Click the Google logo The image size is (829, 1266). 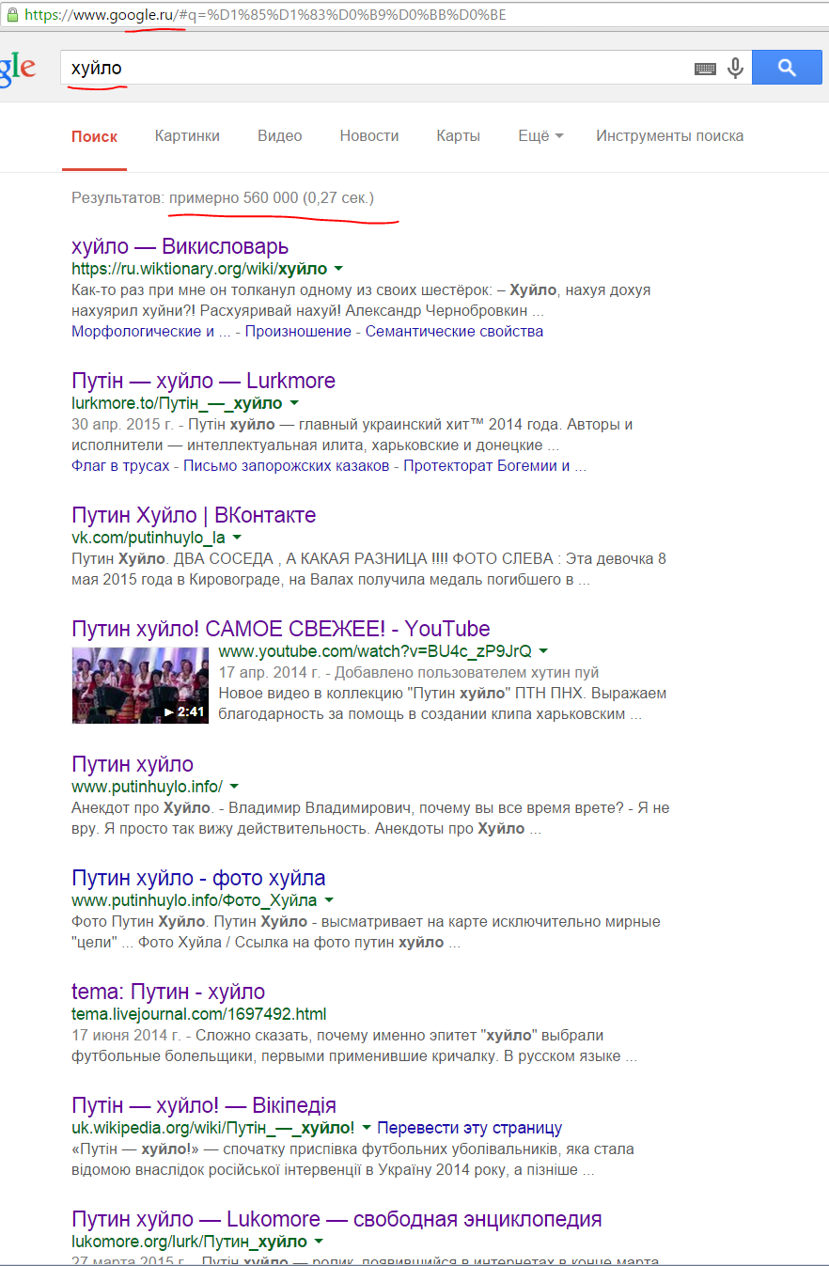click(17, 69)
